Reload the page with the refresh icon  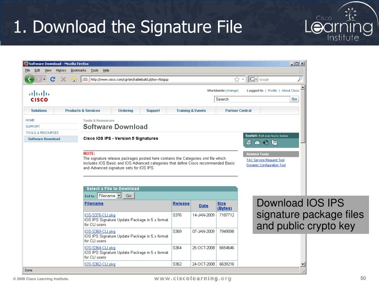coord(53,79)
